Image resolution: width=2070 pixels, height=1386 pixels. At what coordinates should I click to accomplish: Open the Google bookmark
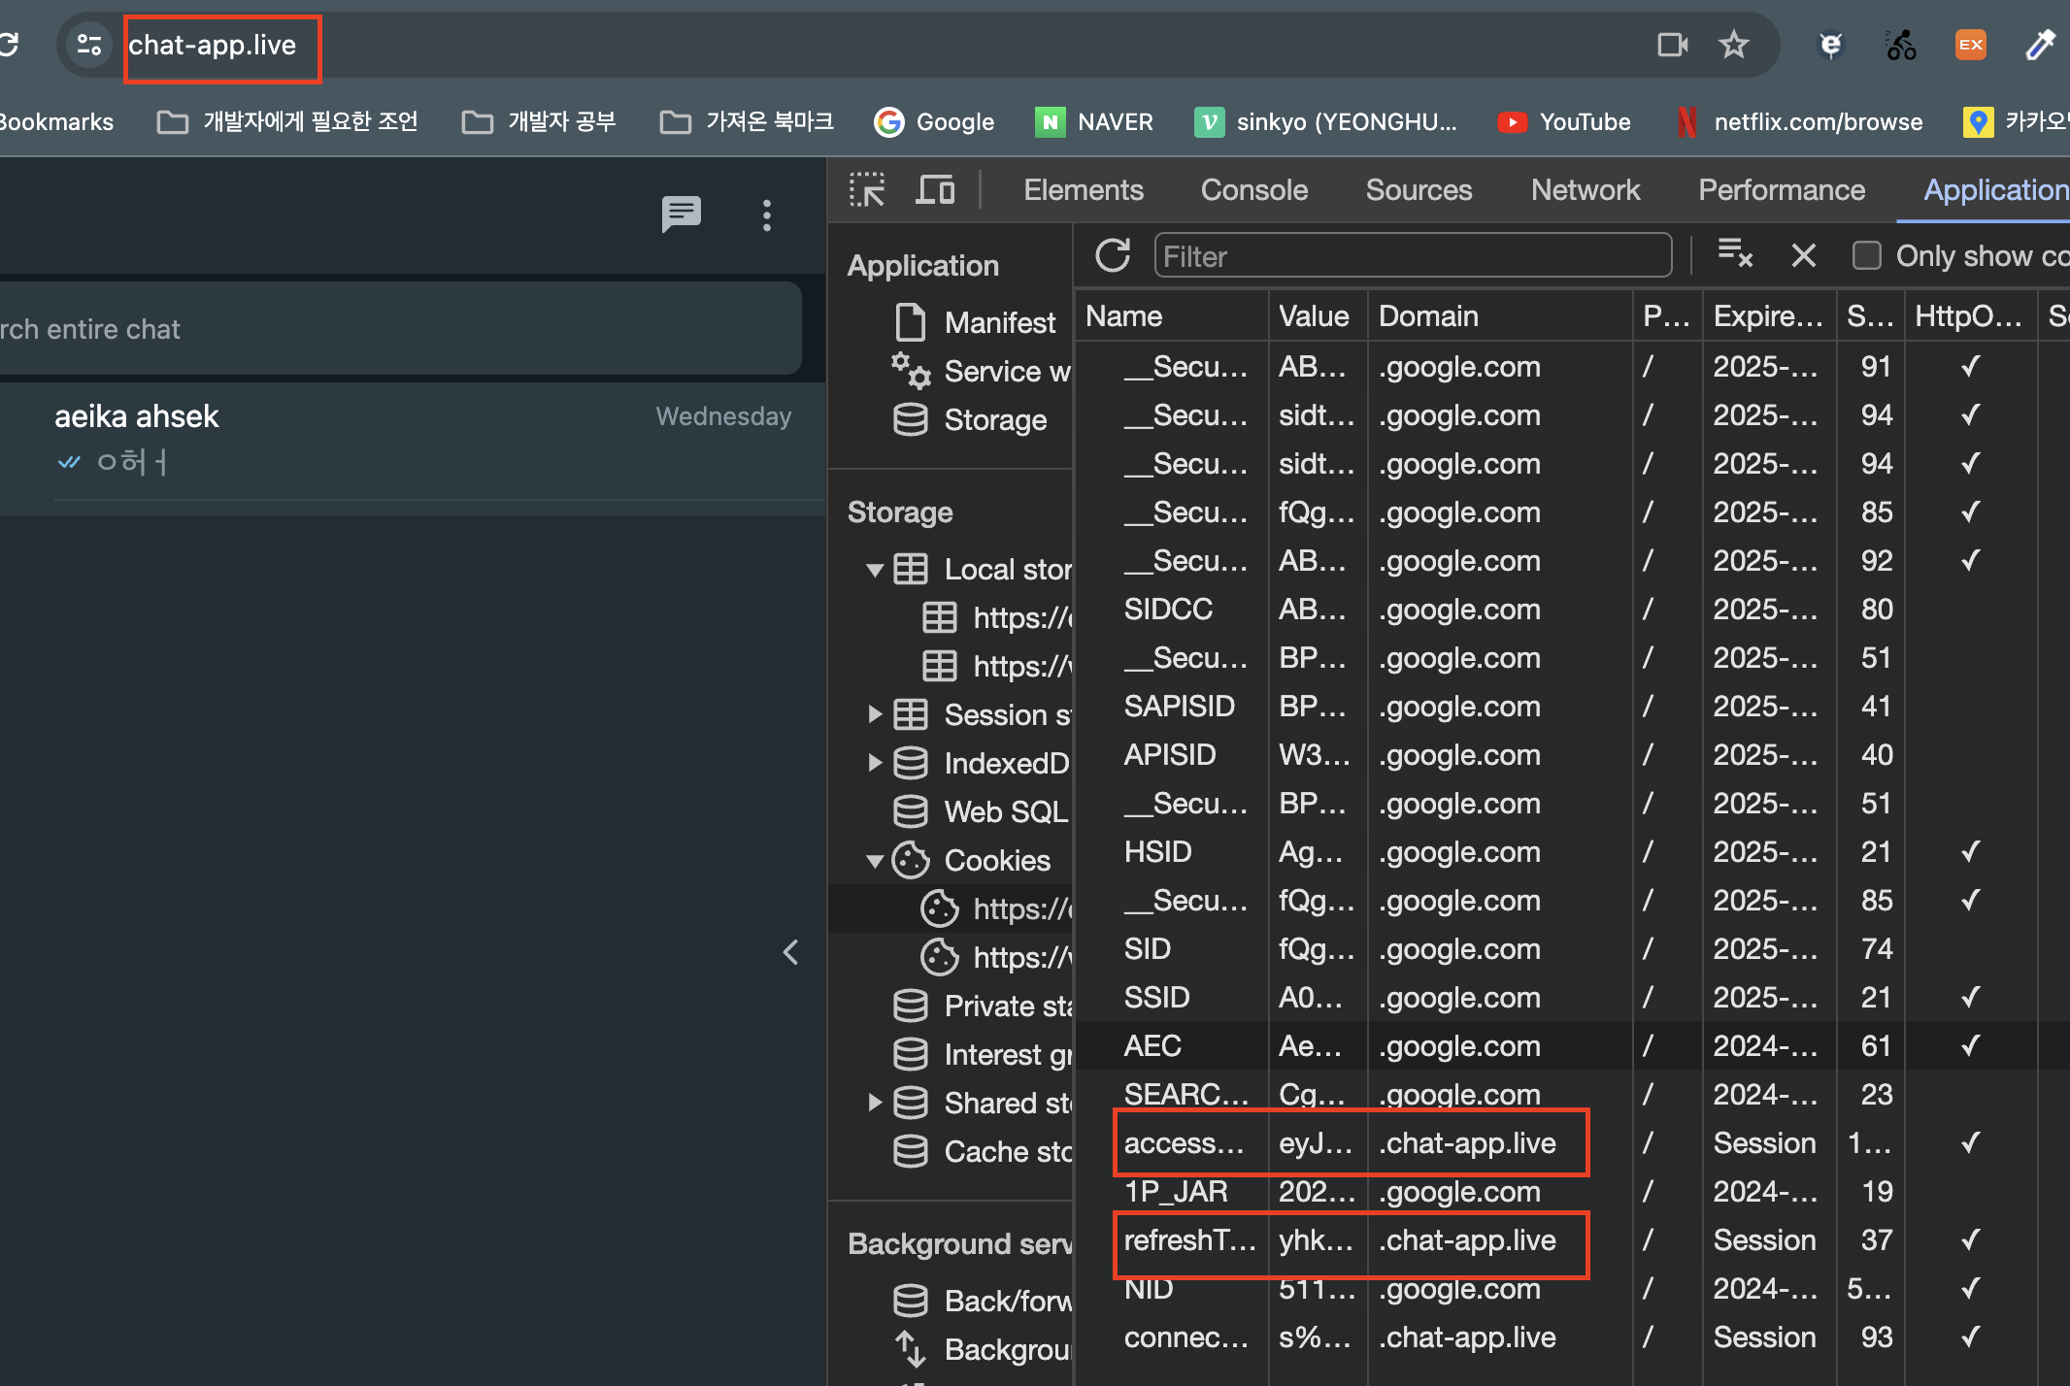934,122
